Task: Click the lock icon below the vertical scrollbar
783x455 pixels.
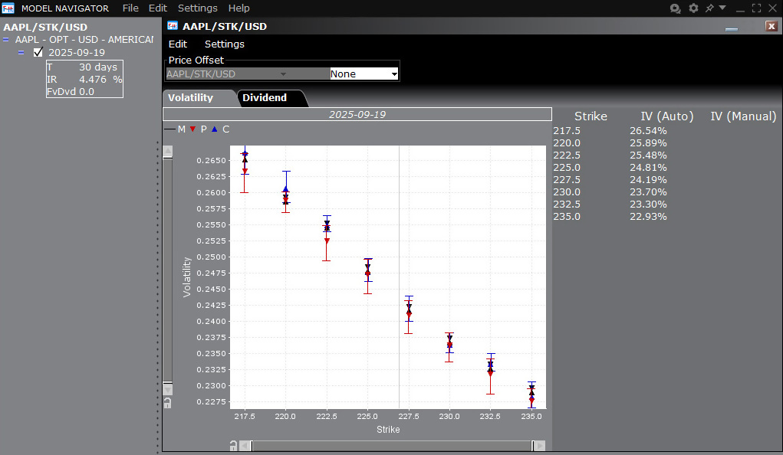Action: (x=167, y=403)
